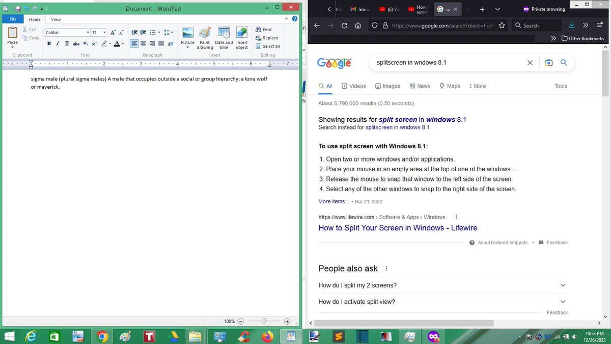Open the Firefox Downloads panel
Image resolution: width=611 pixels, height=344 pixels.
point(572,25)
